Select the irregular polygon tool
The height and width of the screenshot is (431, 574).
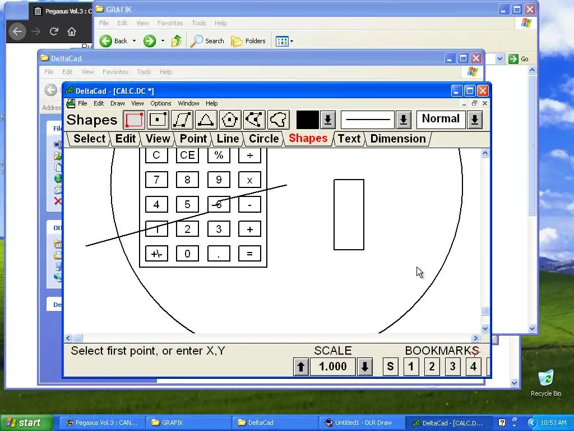(x=254, y=120)
